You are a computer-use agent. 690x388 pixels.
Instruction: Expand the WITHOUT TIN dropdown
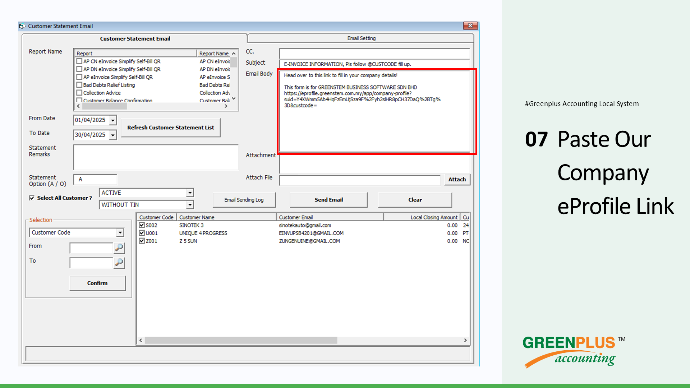coord(190,205)
